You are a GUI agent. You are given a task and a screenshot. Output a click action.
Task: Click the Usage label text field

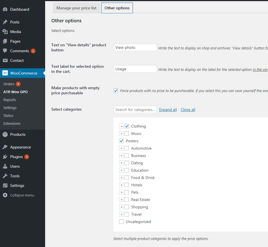(135, 69)
